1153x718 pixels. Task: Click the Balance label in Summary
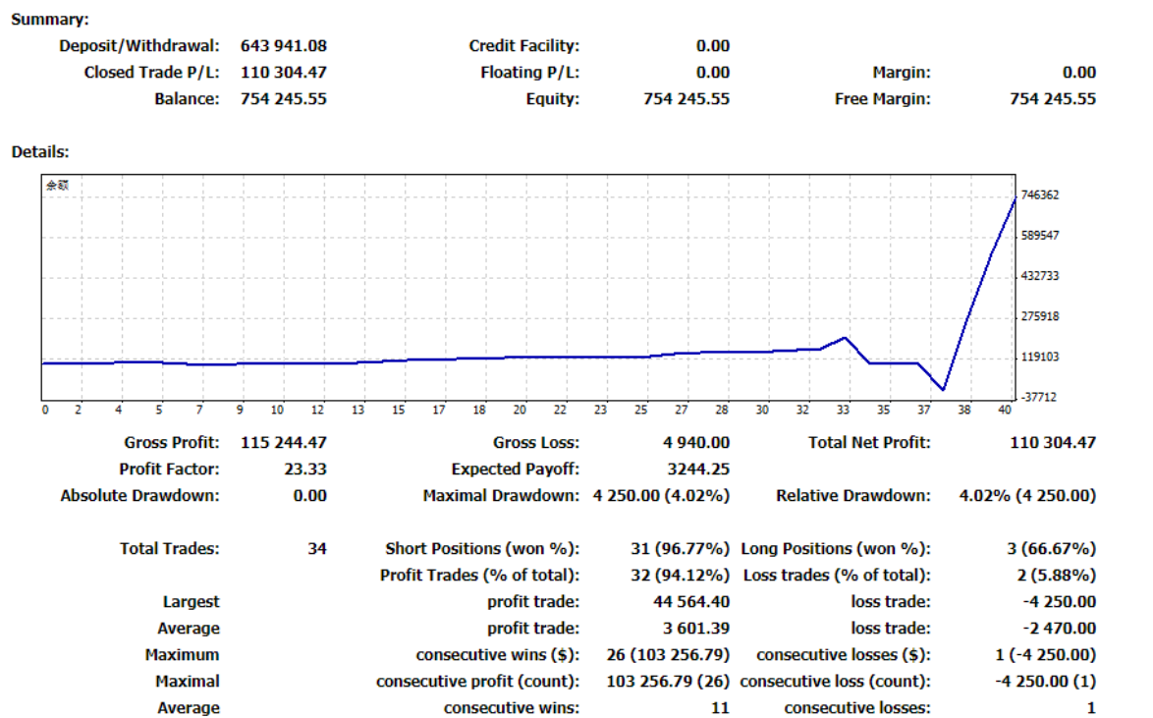point(187,99)
